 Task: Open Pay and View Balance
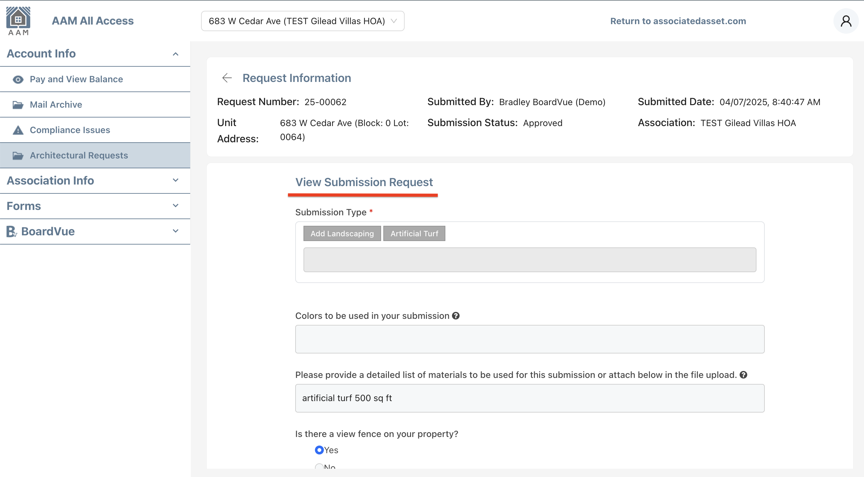pos(95,79)
